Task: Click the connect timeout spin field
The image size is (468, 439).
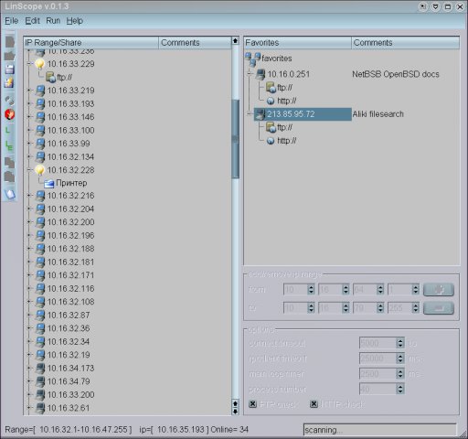Action: pos(382,343)
